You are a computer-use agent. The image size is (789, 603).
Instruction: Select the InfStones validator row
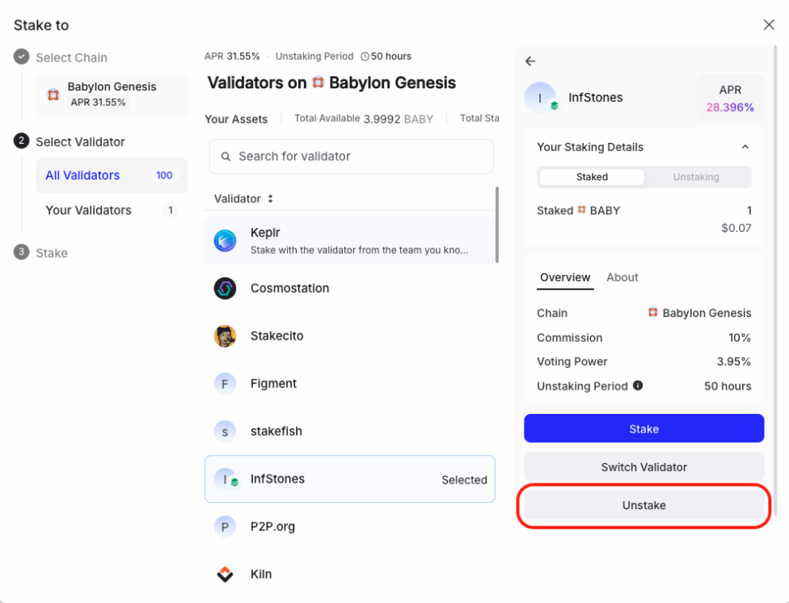tap(350, 479)
